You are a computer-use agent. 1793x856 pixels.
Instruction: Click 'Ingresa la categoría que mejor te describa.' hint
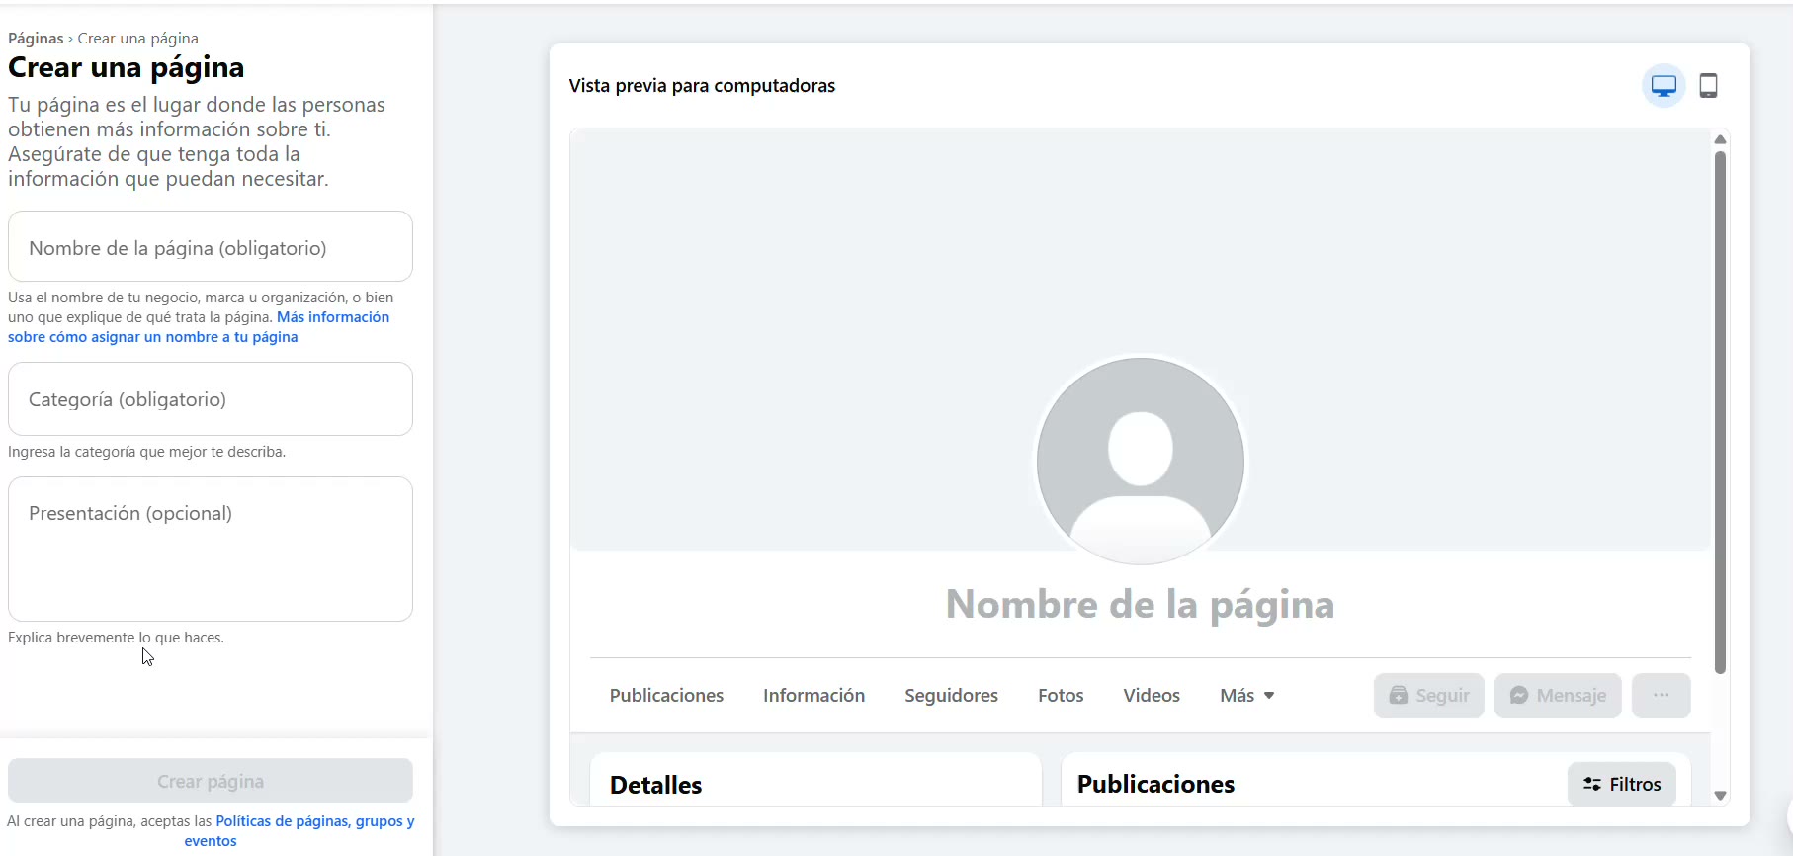(146, 452)
